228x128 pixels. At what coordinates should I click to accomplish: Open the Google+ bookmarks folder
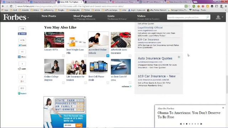(x=59, y=10)
